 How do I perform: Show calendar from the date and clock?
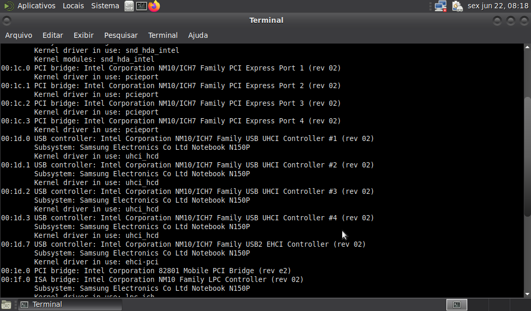coord(497,6)
